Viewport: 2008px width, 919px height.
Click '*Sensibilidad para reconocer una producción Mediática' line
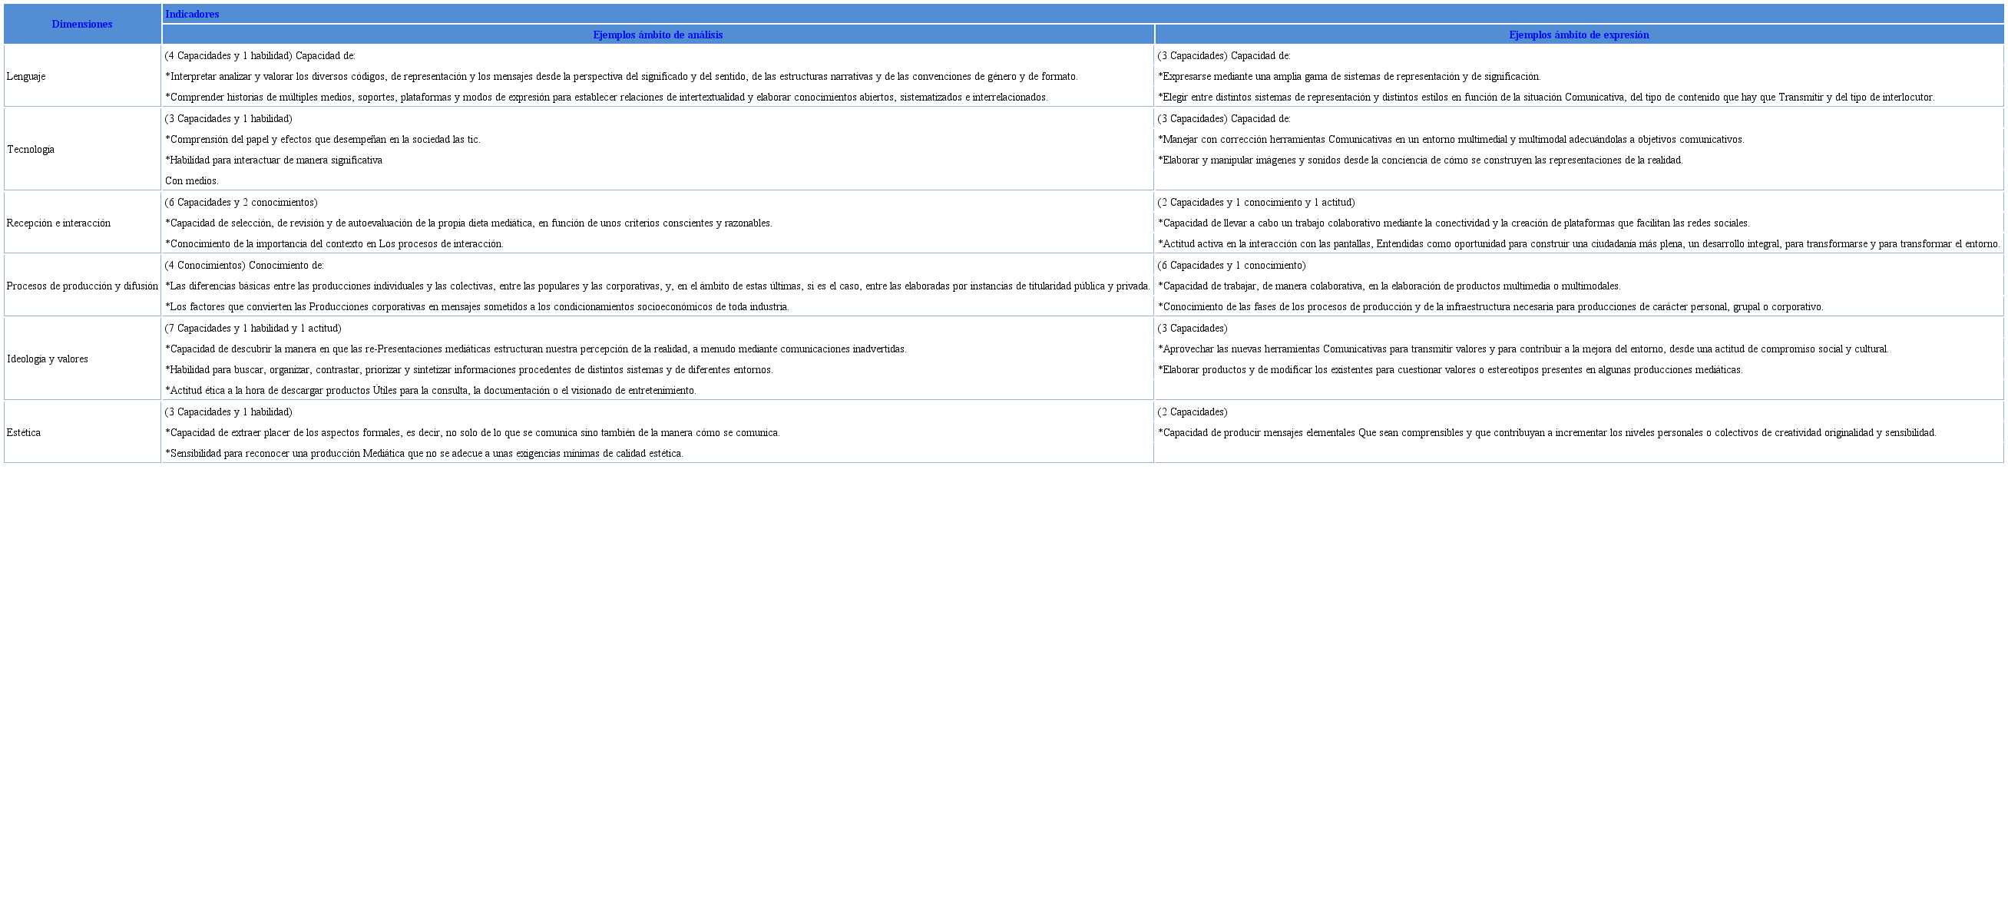pos(423,454)
